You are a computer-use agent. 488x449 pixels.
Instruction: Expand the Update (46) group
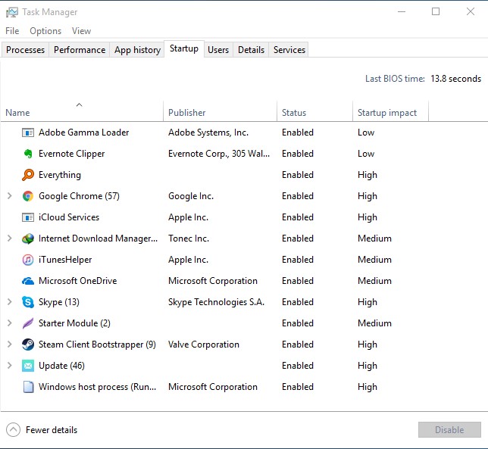(x=10, y=366)
